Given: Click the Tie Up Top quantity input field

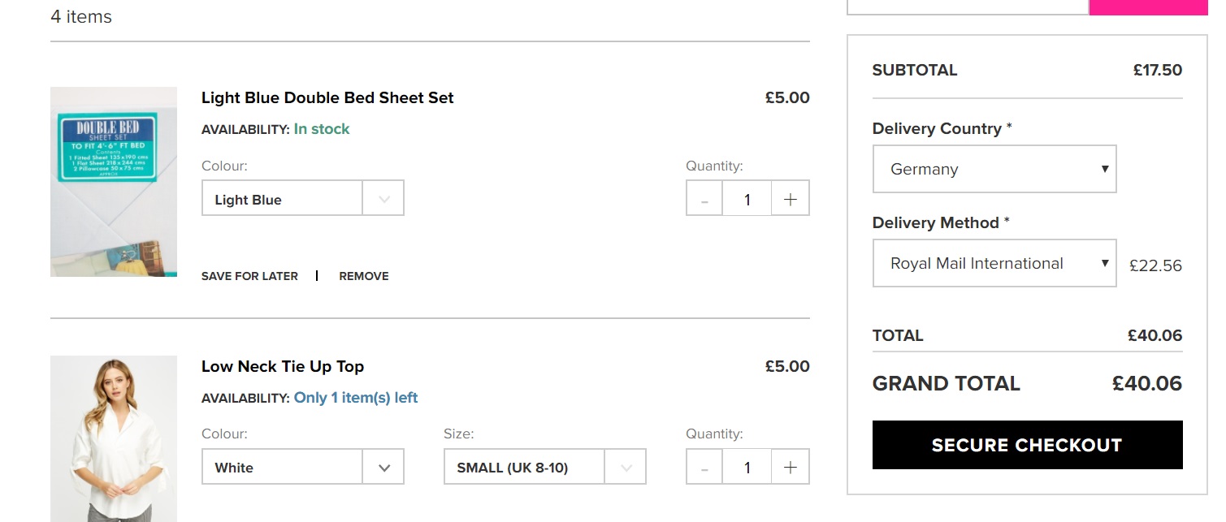Looking at the screenshot, I should pyautogui.click(x=747, y=467).
